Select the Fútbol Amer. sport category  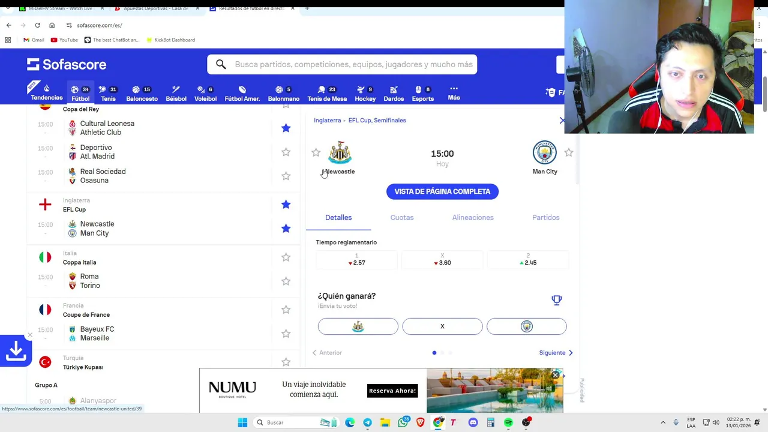tap(242, 93)
